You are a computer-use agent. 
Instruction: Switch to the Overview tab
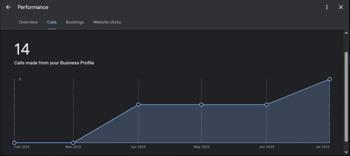[x=28, y=22]
